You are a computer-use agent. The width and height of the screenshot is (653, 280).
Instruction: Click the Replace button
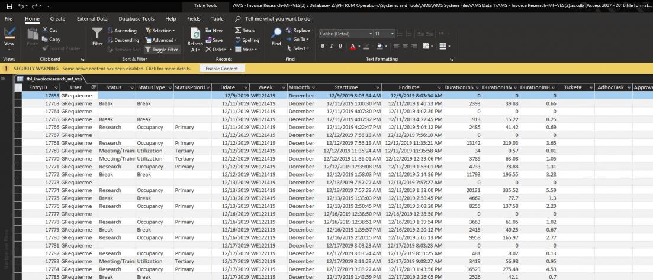pyautogui.click(x=297, y=31)
